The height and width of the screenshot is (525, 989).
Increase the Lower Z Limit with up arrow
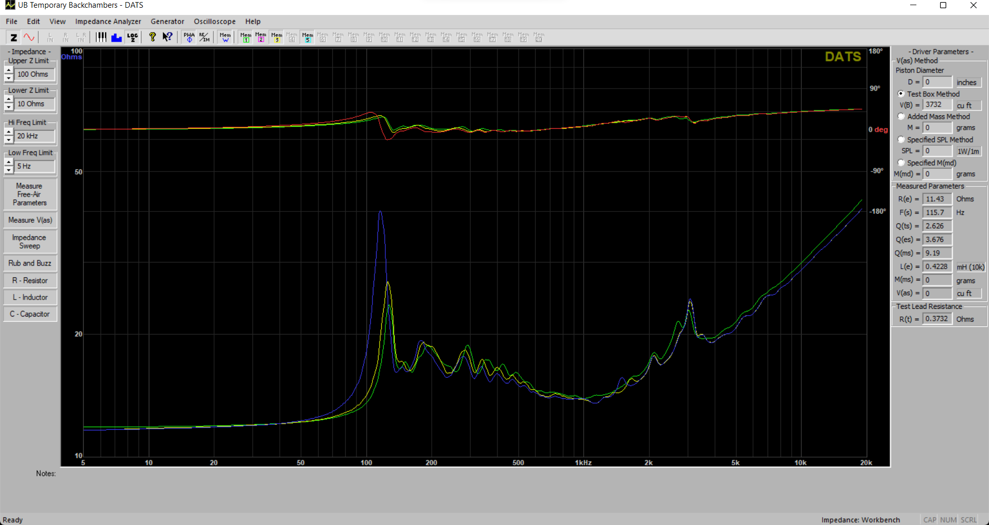9,100
